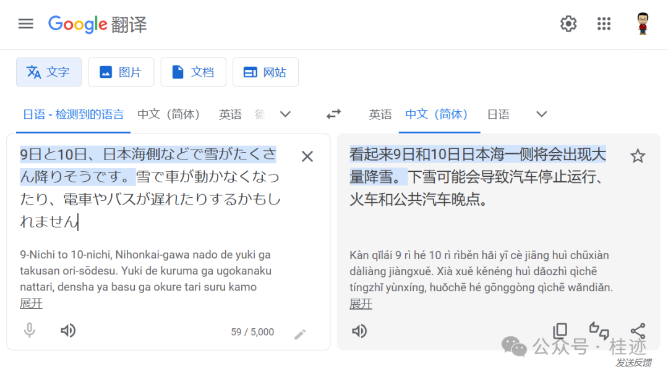Open the handwriting pencil input tool
The width and height of the screenshot is (668, 374).
(x=300, y=334)
